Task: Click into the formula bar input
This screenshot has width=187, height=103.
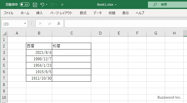Action: click(x=126, y=24)
